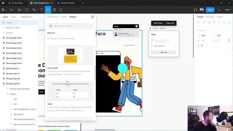Viewport: 233px width, 131px height.
Task: Switch to the Plugins tab
Action: tap(64, 17)
